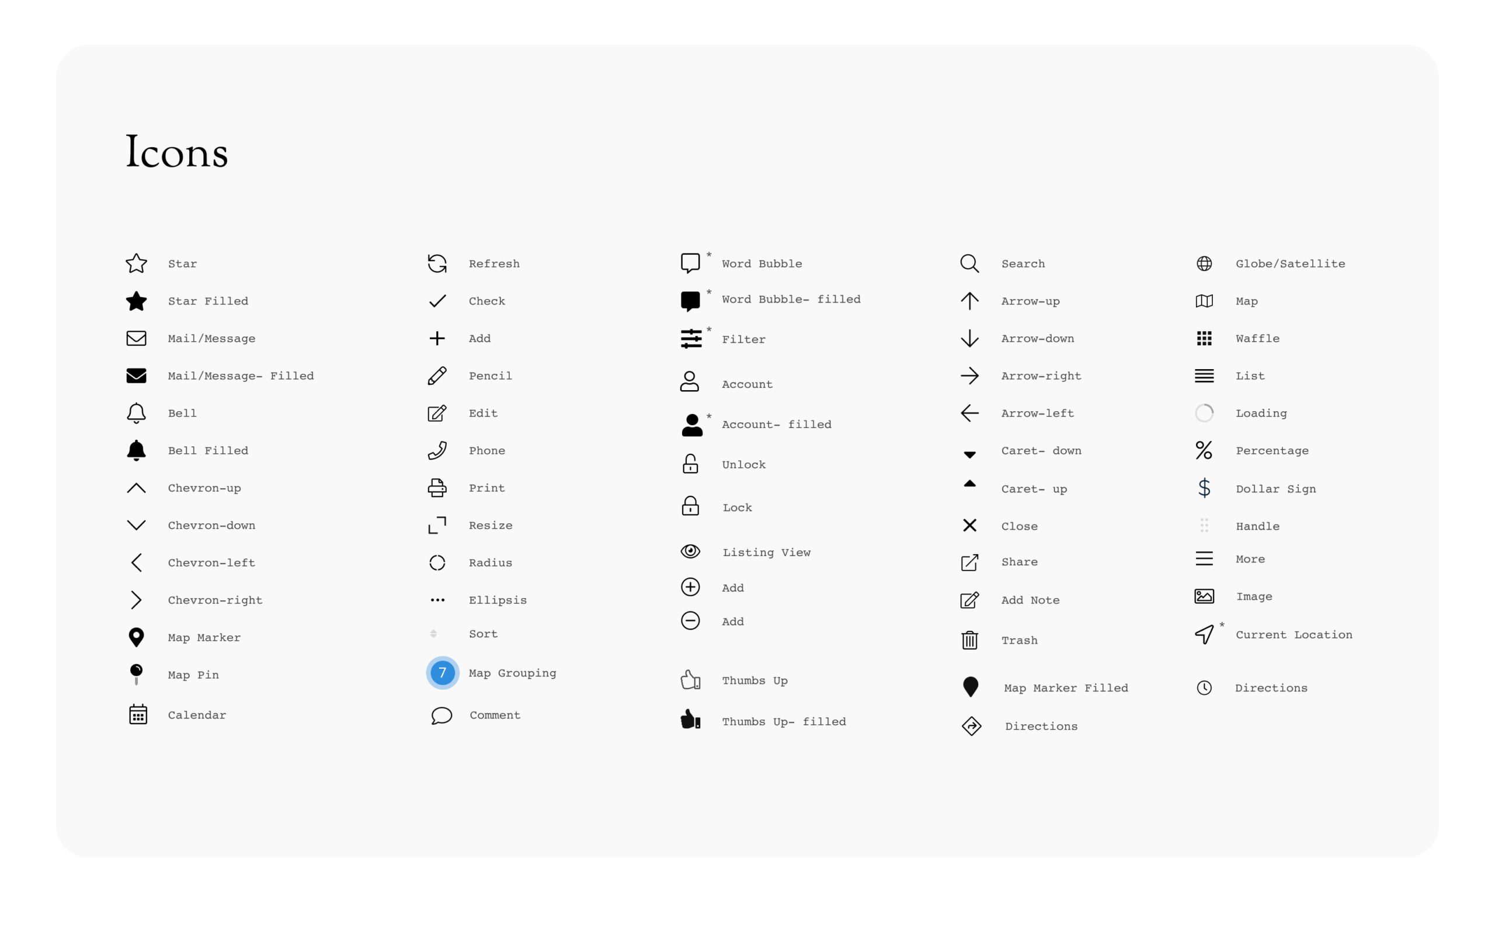This screenshot has height=928, width=1495.
Task: Click the Filter sliders icon
Action: point(691,339)
